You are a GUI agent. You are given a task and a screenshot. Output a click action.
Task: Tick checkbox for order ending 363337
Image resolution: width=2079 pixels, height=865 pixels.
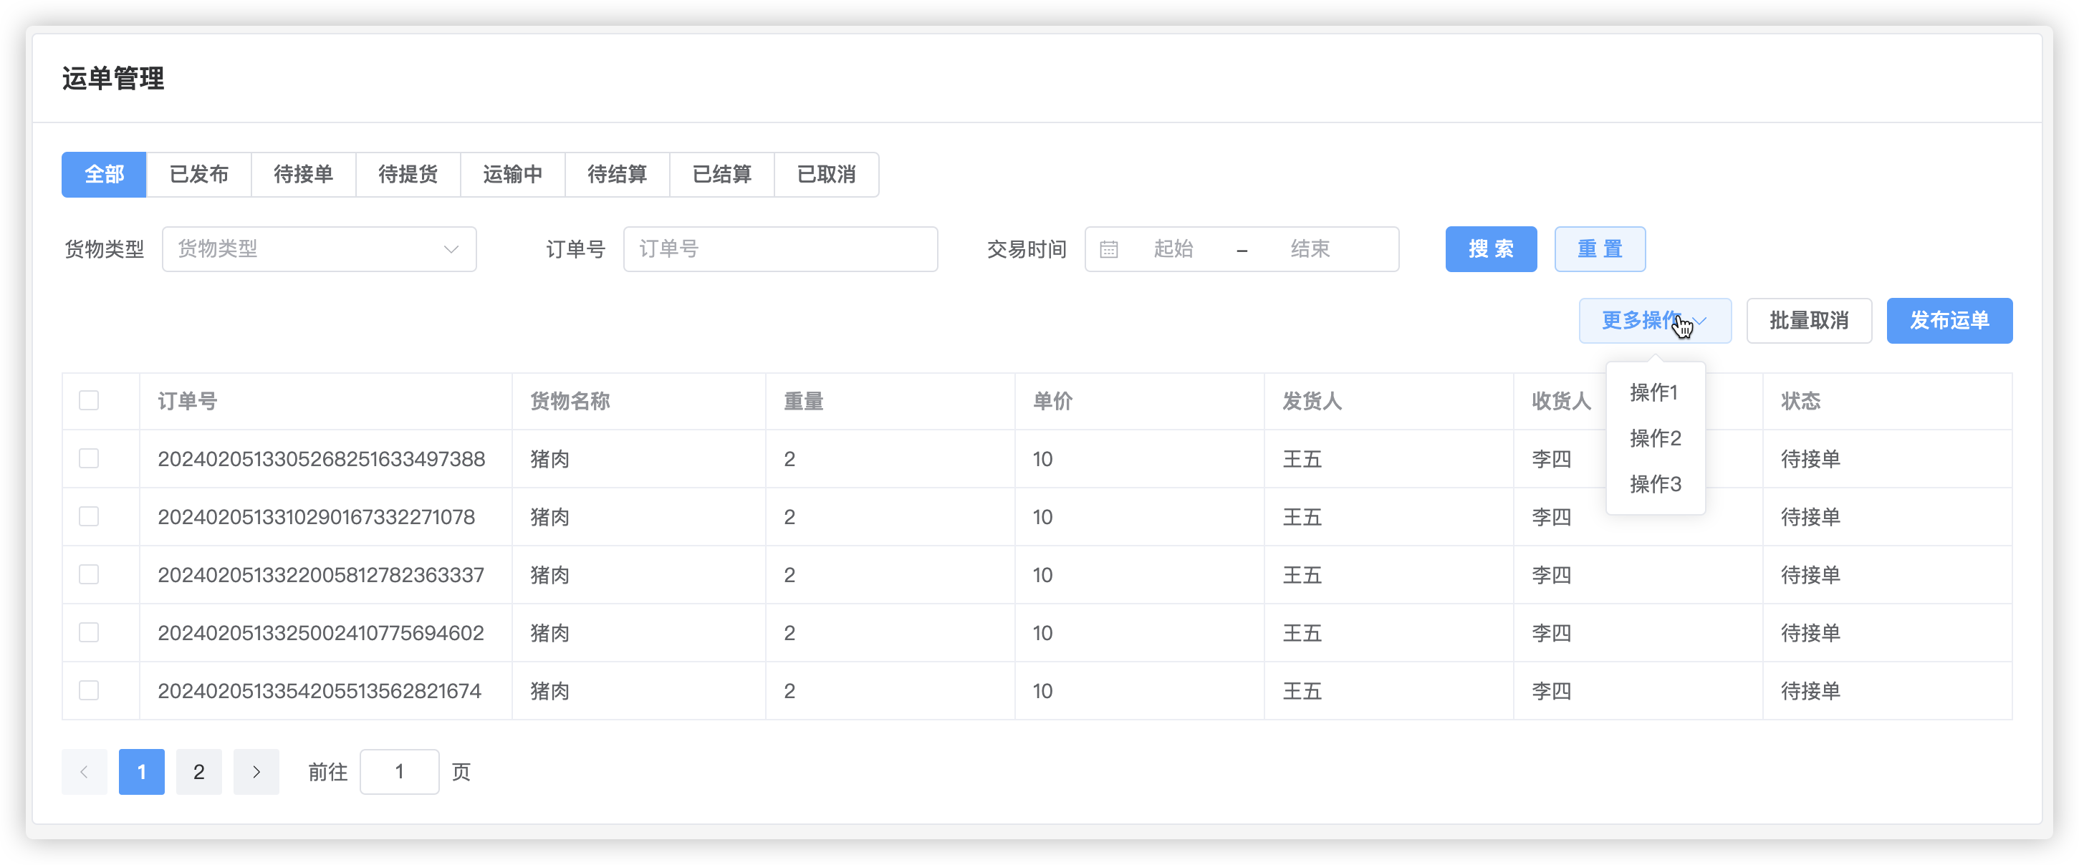pos(89,574)
